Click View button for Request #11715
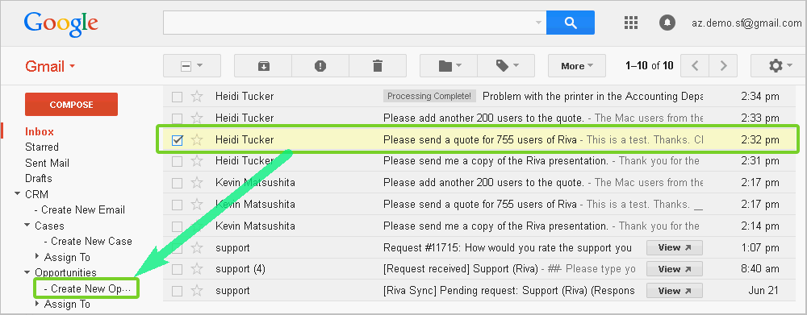807x315 pixels. (x=674, y=247)
